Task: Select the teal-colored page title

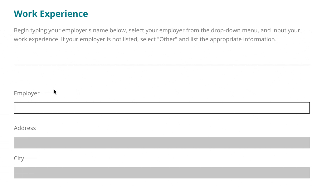Action: pos(51,14)
